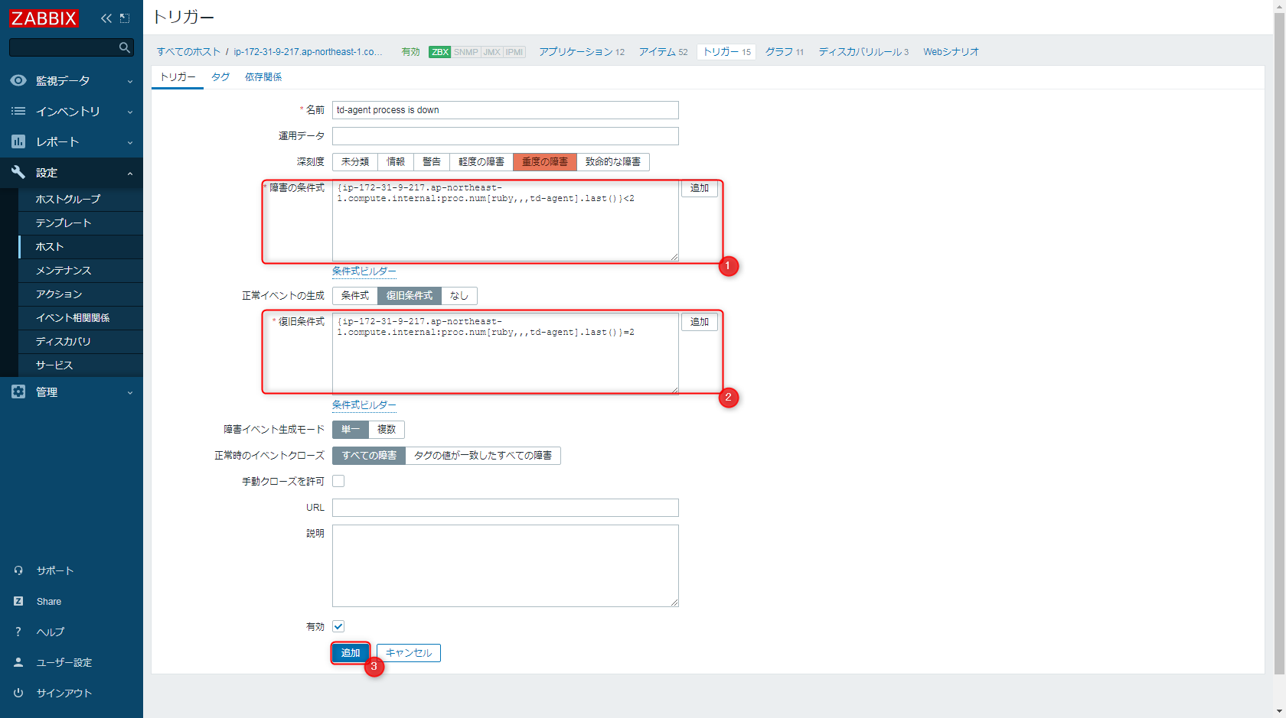Open ホストグループ in sidebar
The height and width of the screenshot is (718, 1286).
coord(80,200)
